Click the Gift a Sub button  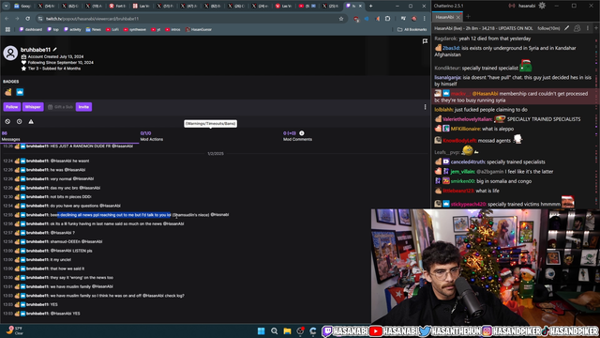pyautogui.click(x=60, y=107)
